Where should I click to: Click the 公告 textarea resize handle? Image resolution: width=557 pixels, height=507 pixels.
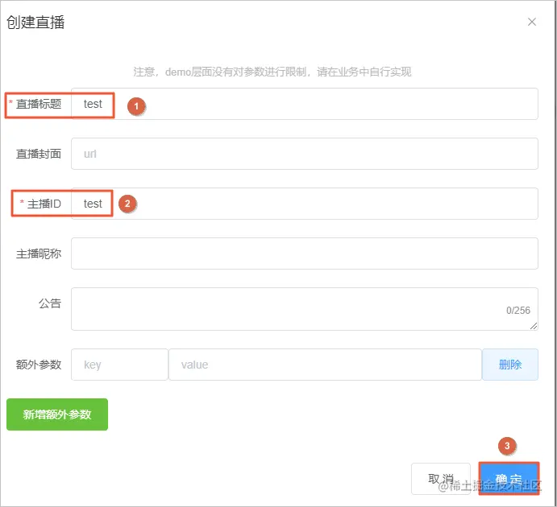pyautogui.click(x=534, y=326)
